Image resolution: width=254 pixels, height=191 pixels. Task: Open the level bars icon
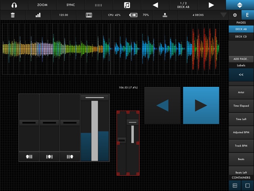point(38,15)
